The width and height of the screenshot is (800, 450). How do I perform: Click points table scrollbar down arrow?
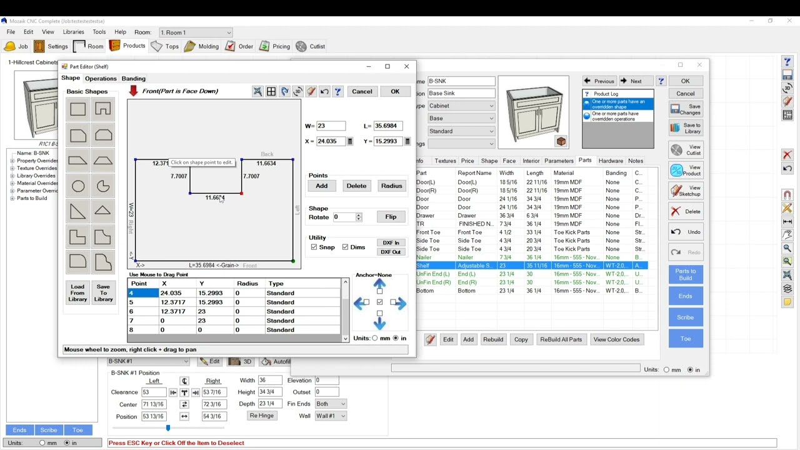coord(345,339)
